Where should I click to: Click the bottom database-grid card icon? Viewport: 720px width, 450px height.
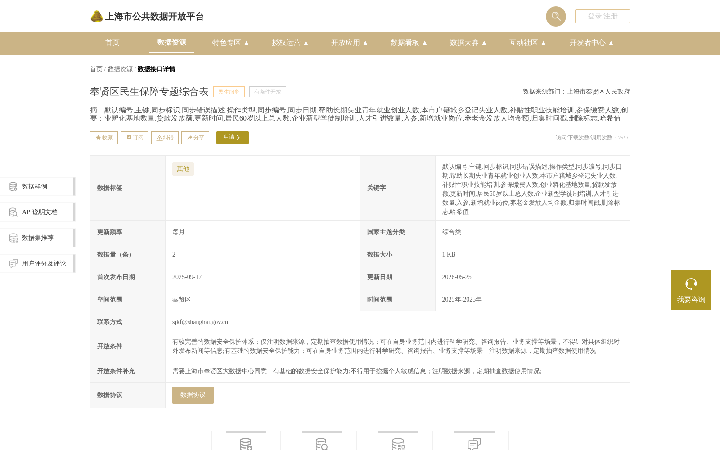tap(398, 444)
